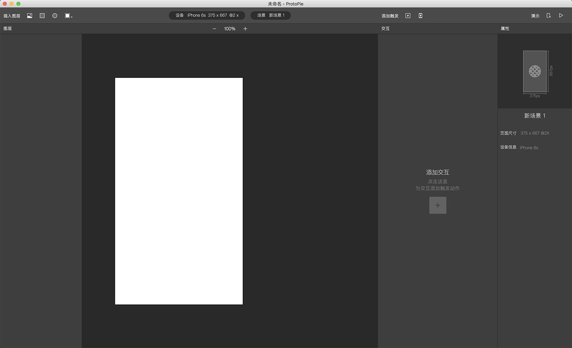
Task: Select the container layer tool
Action: (x=67, y=15)
